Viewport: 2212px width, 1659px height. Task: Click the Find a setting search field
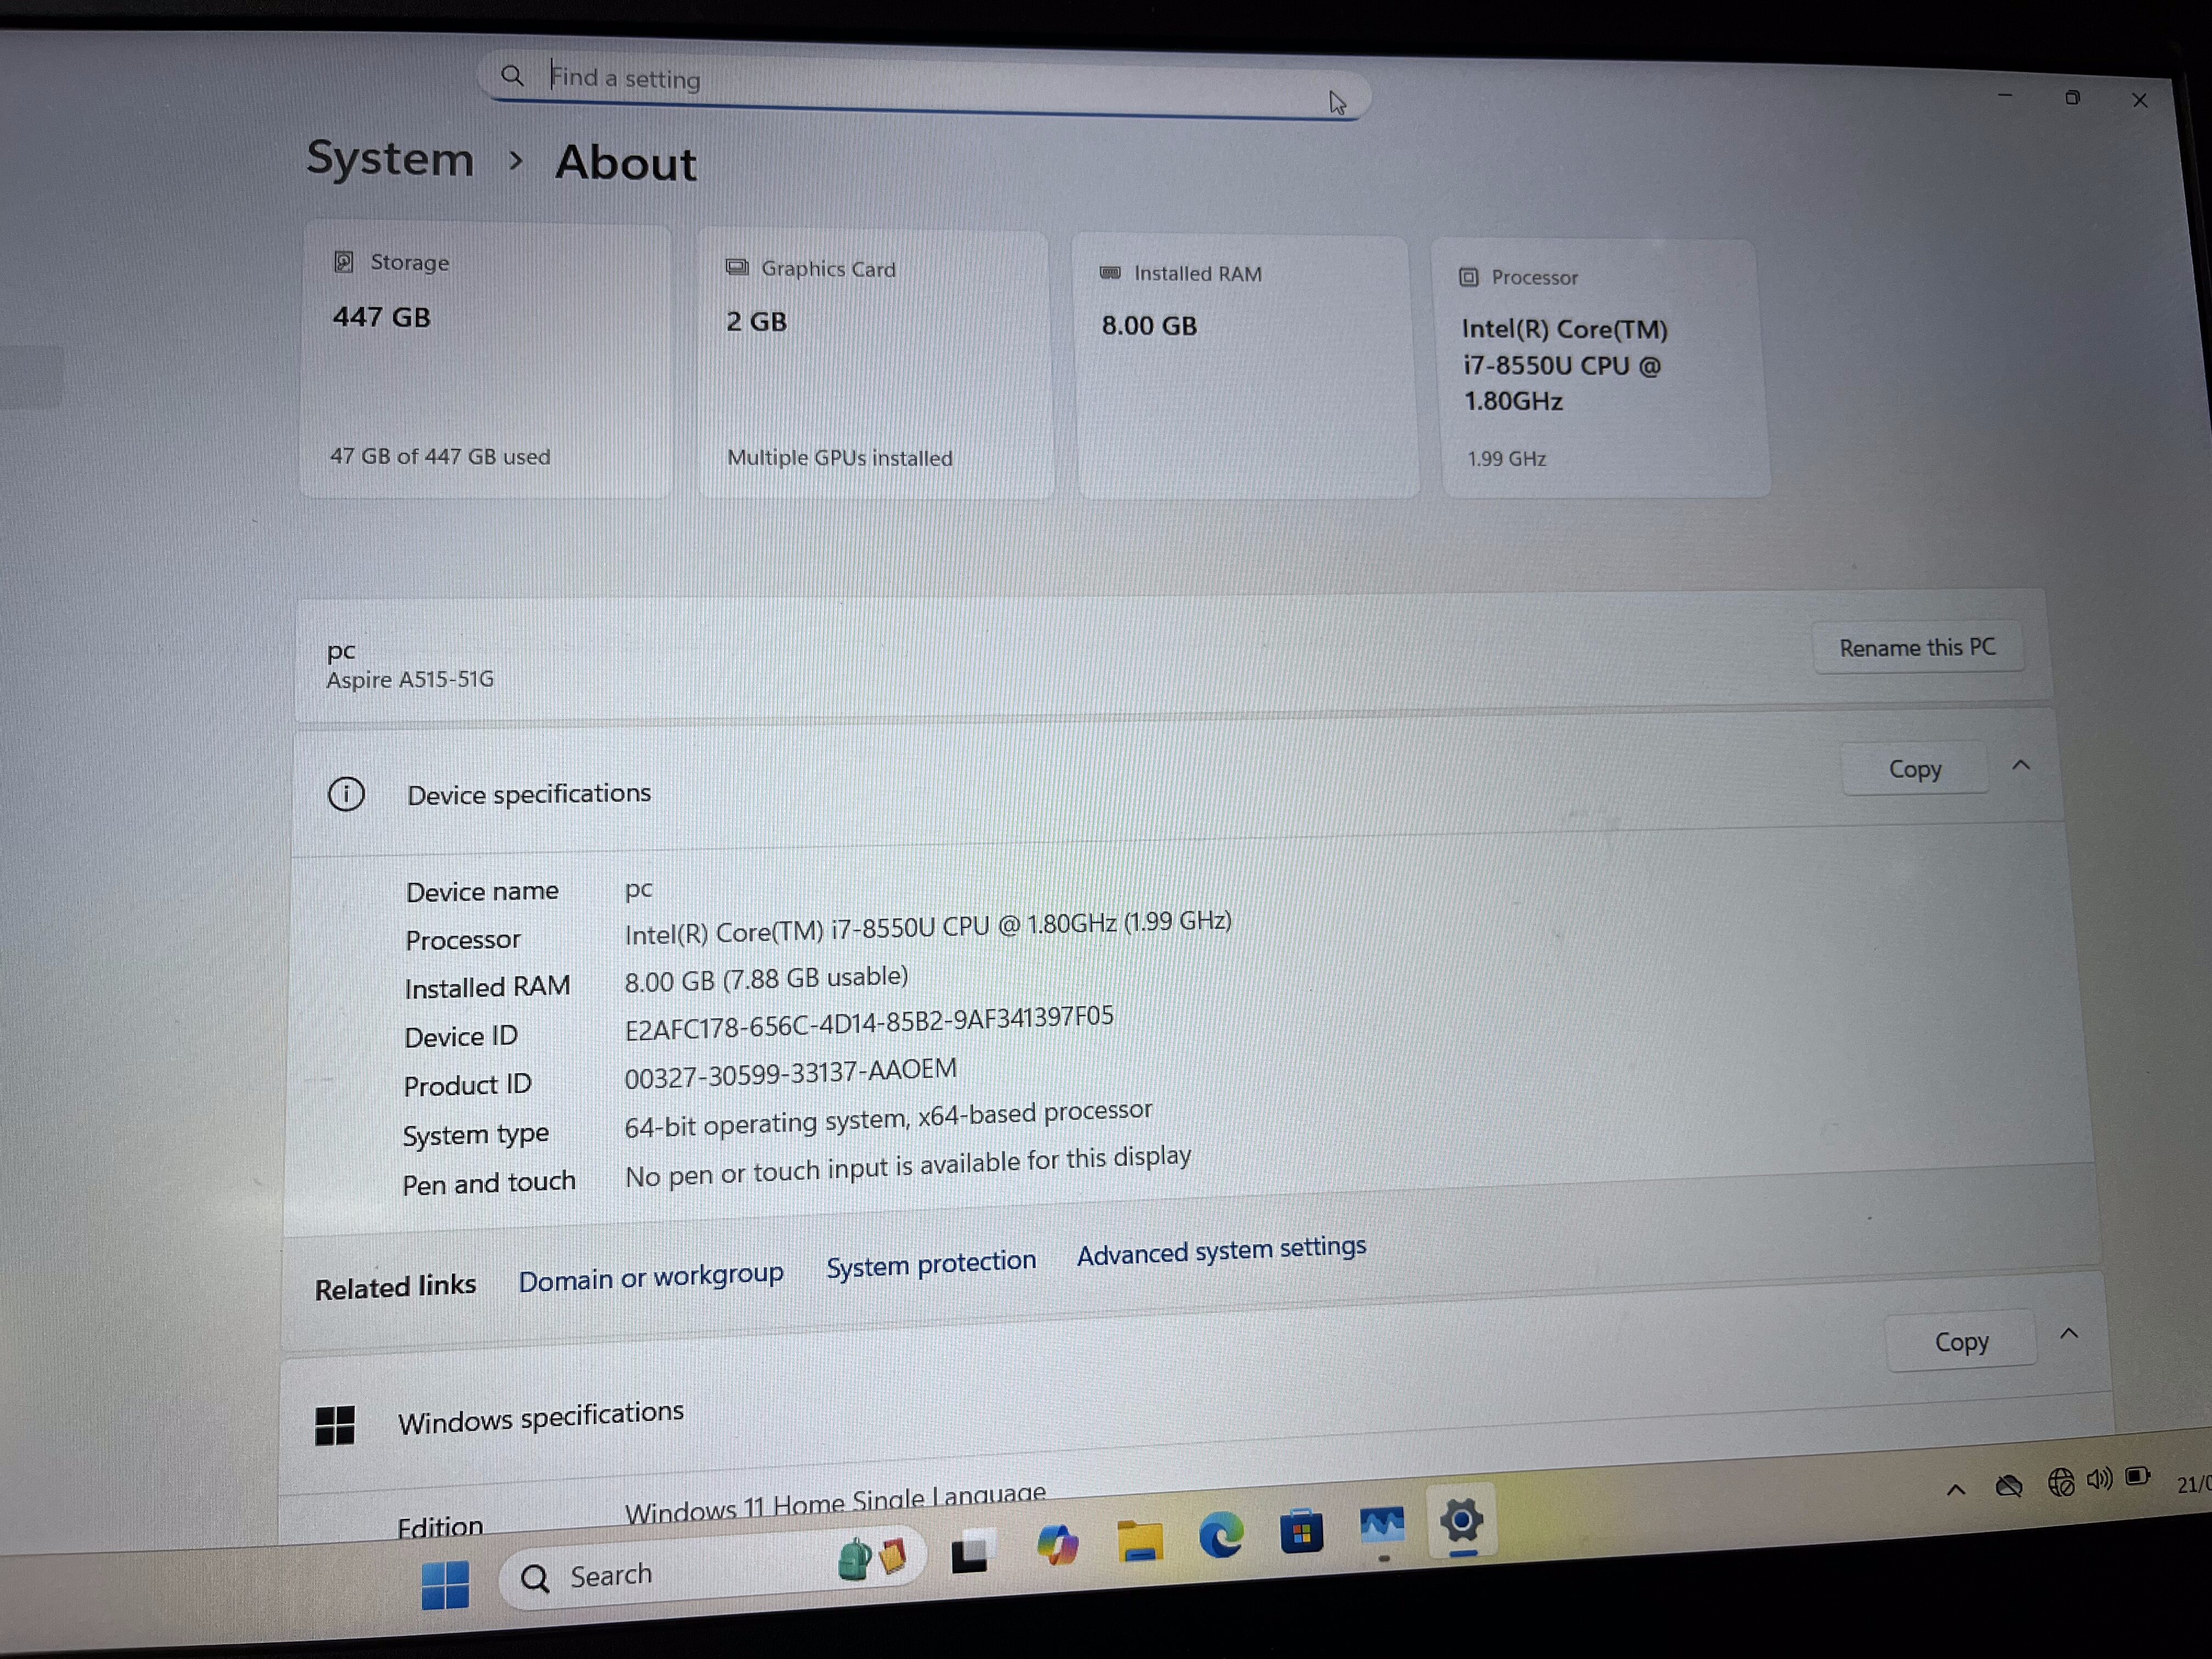pyautogui.click(x=925, y=85)
